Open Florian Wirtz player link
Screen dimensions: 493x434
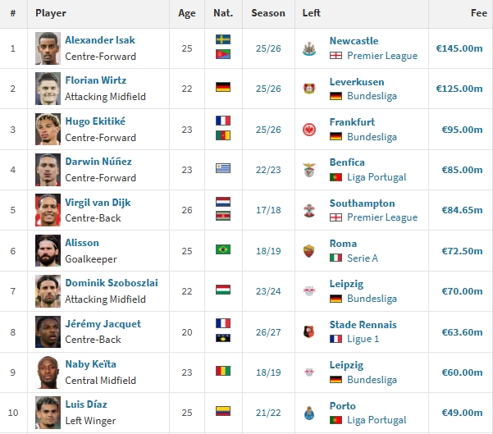point(96,80)
